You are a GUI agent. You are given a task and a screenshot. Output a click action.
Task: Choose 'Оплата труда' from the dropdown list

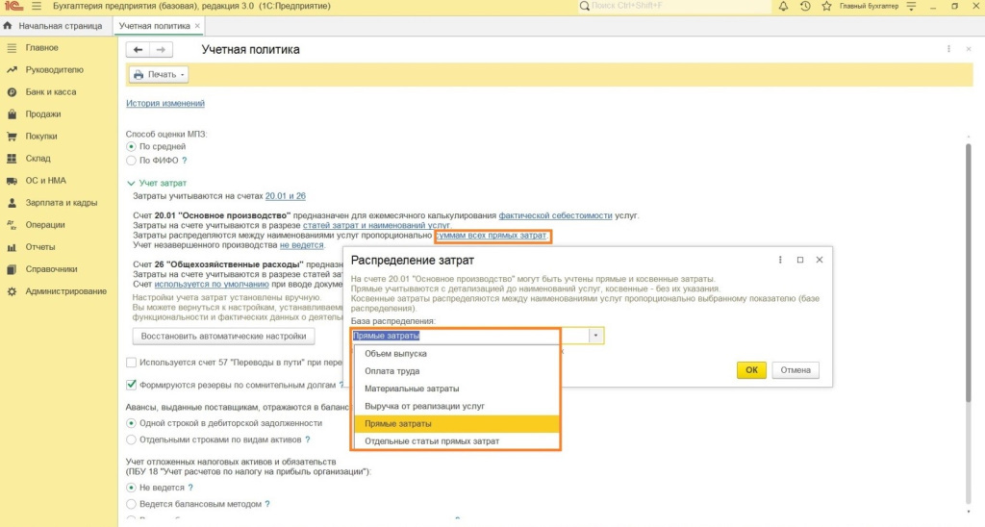click(x=391, y=371)
